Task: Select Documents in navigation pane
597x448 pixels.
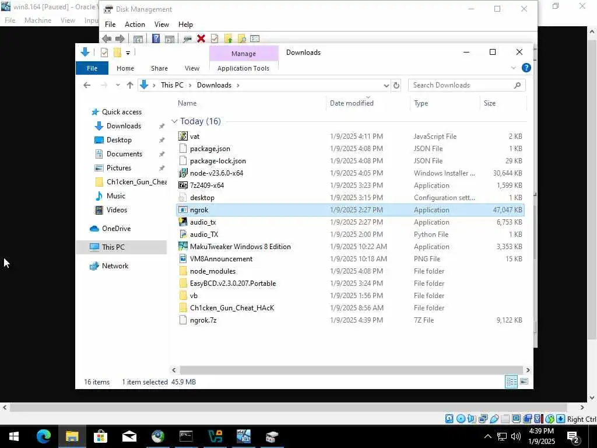Action: tap(124, 154)
